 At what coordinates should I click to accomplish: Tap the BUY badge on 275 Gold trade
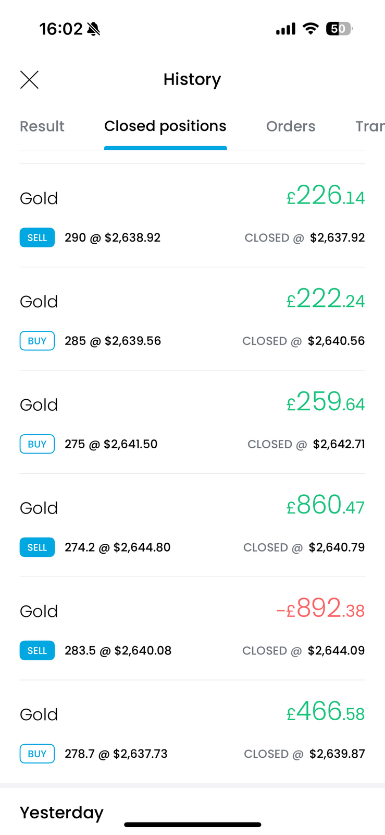click(37, 445)
